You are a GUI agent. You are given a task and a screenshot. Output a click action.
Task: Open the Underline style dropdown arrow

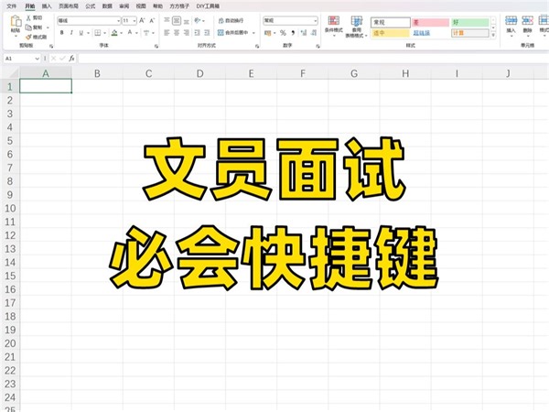point(88,33)
